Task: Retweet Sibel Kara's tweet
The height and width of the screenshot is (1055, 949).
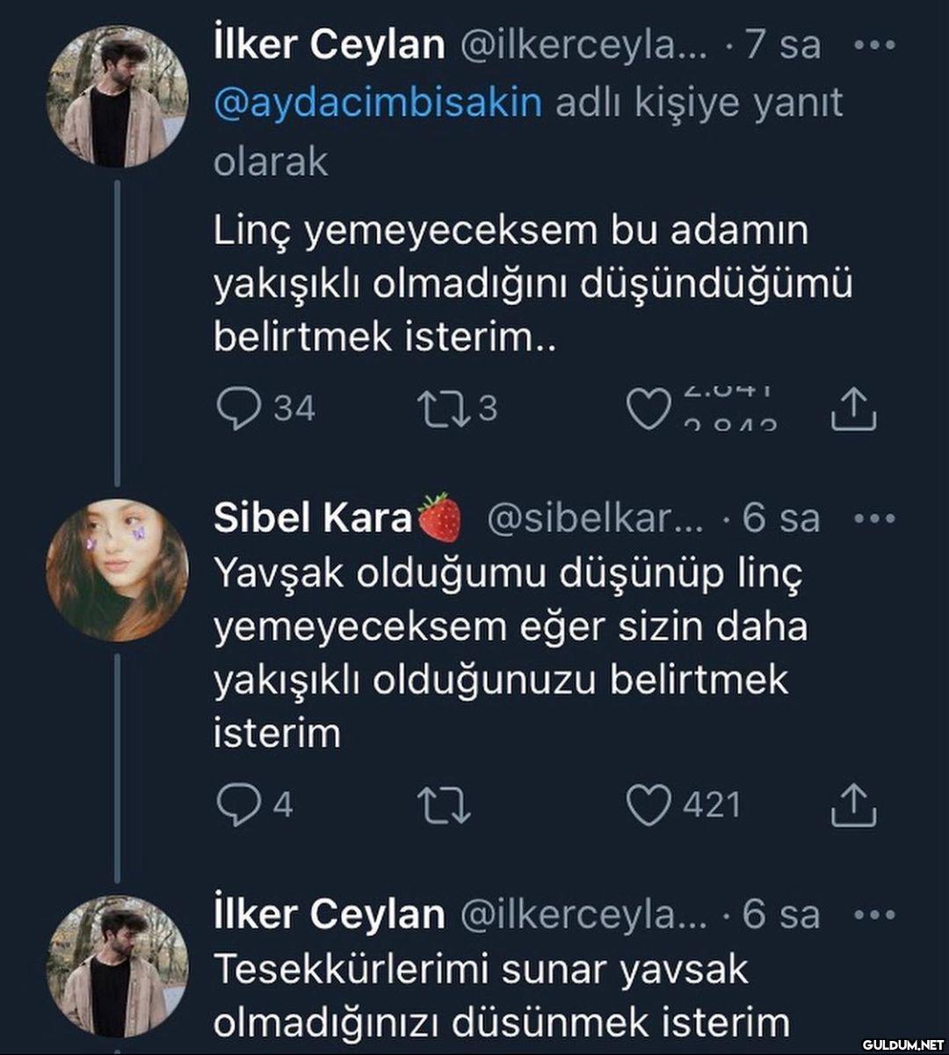Action: 446,806
